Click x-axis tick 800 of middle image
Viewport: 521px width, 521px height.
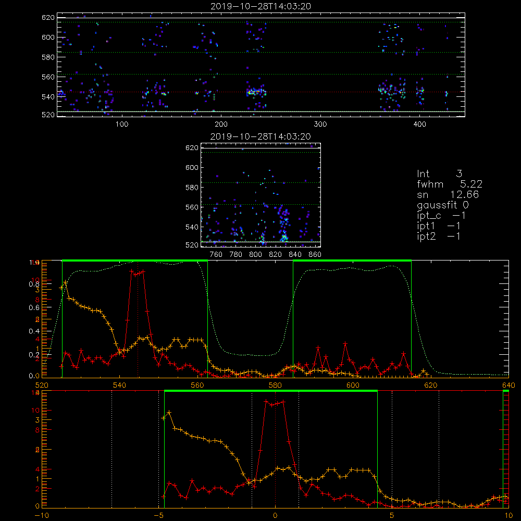click(255, 255)
